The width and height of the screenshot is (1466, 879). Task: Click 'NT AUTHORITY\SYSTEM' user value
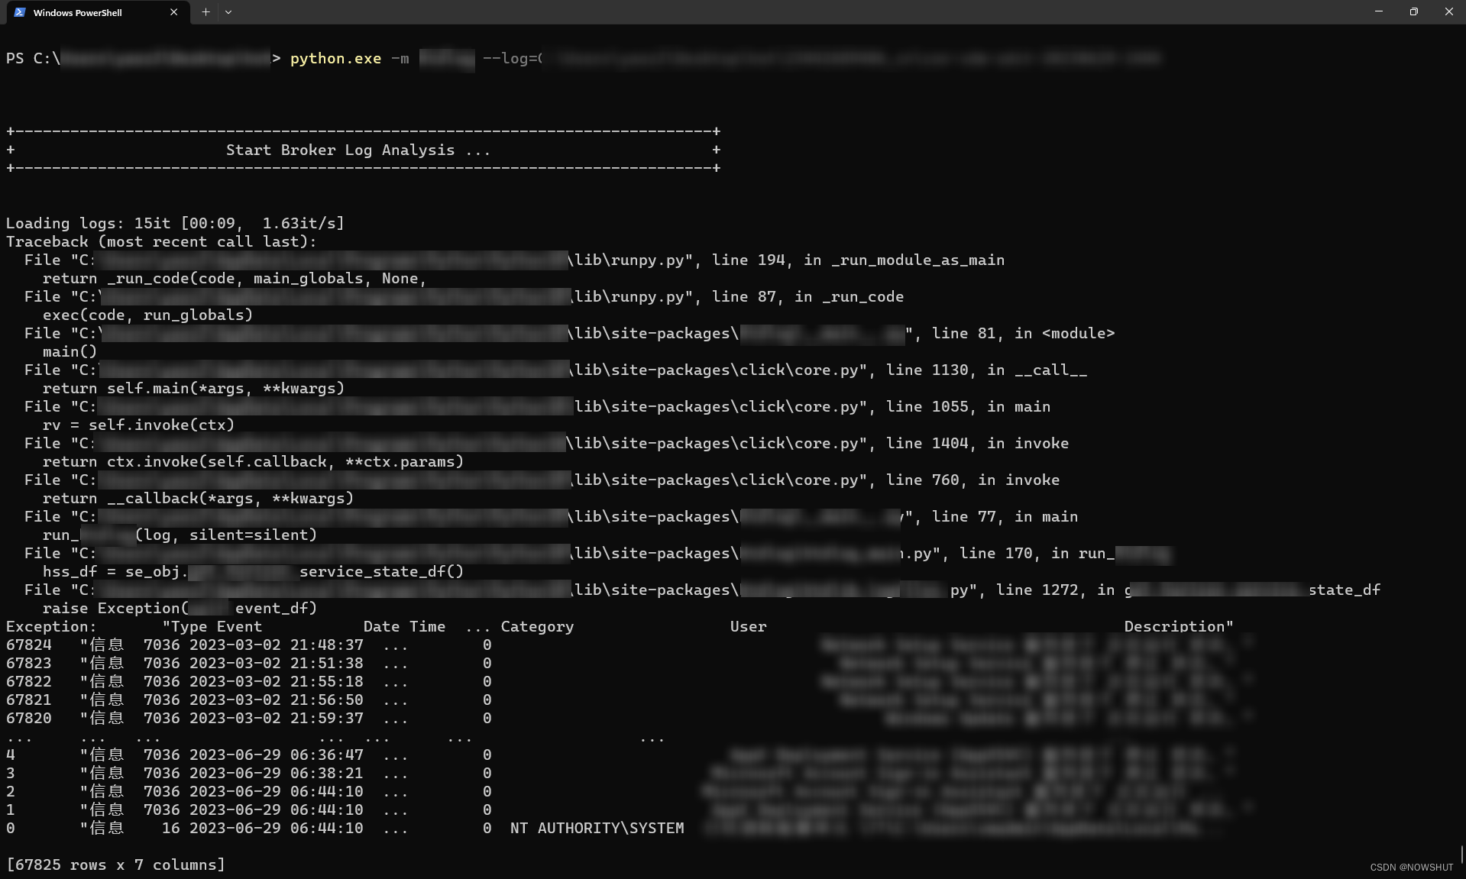597,829
